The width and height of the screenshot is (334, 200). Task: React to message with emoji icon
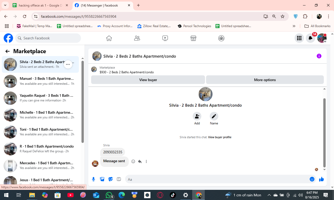tap(133, 161)
